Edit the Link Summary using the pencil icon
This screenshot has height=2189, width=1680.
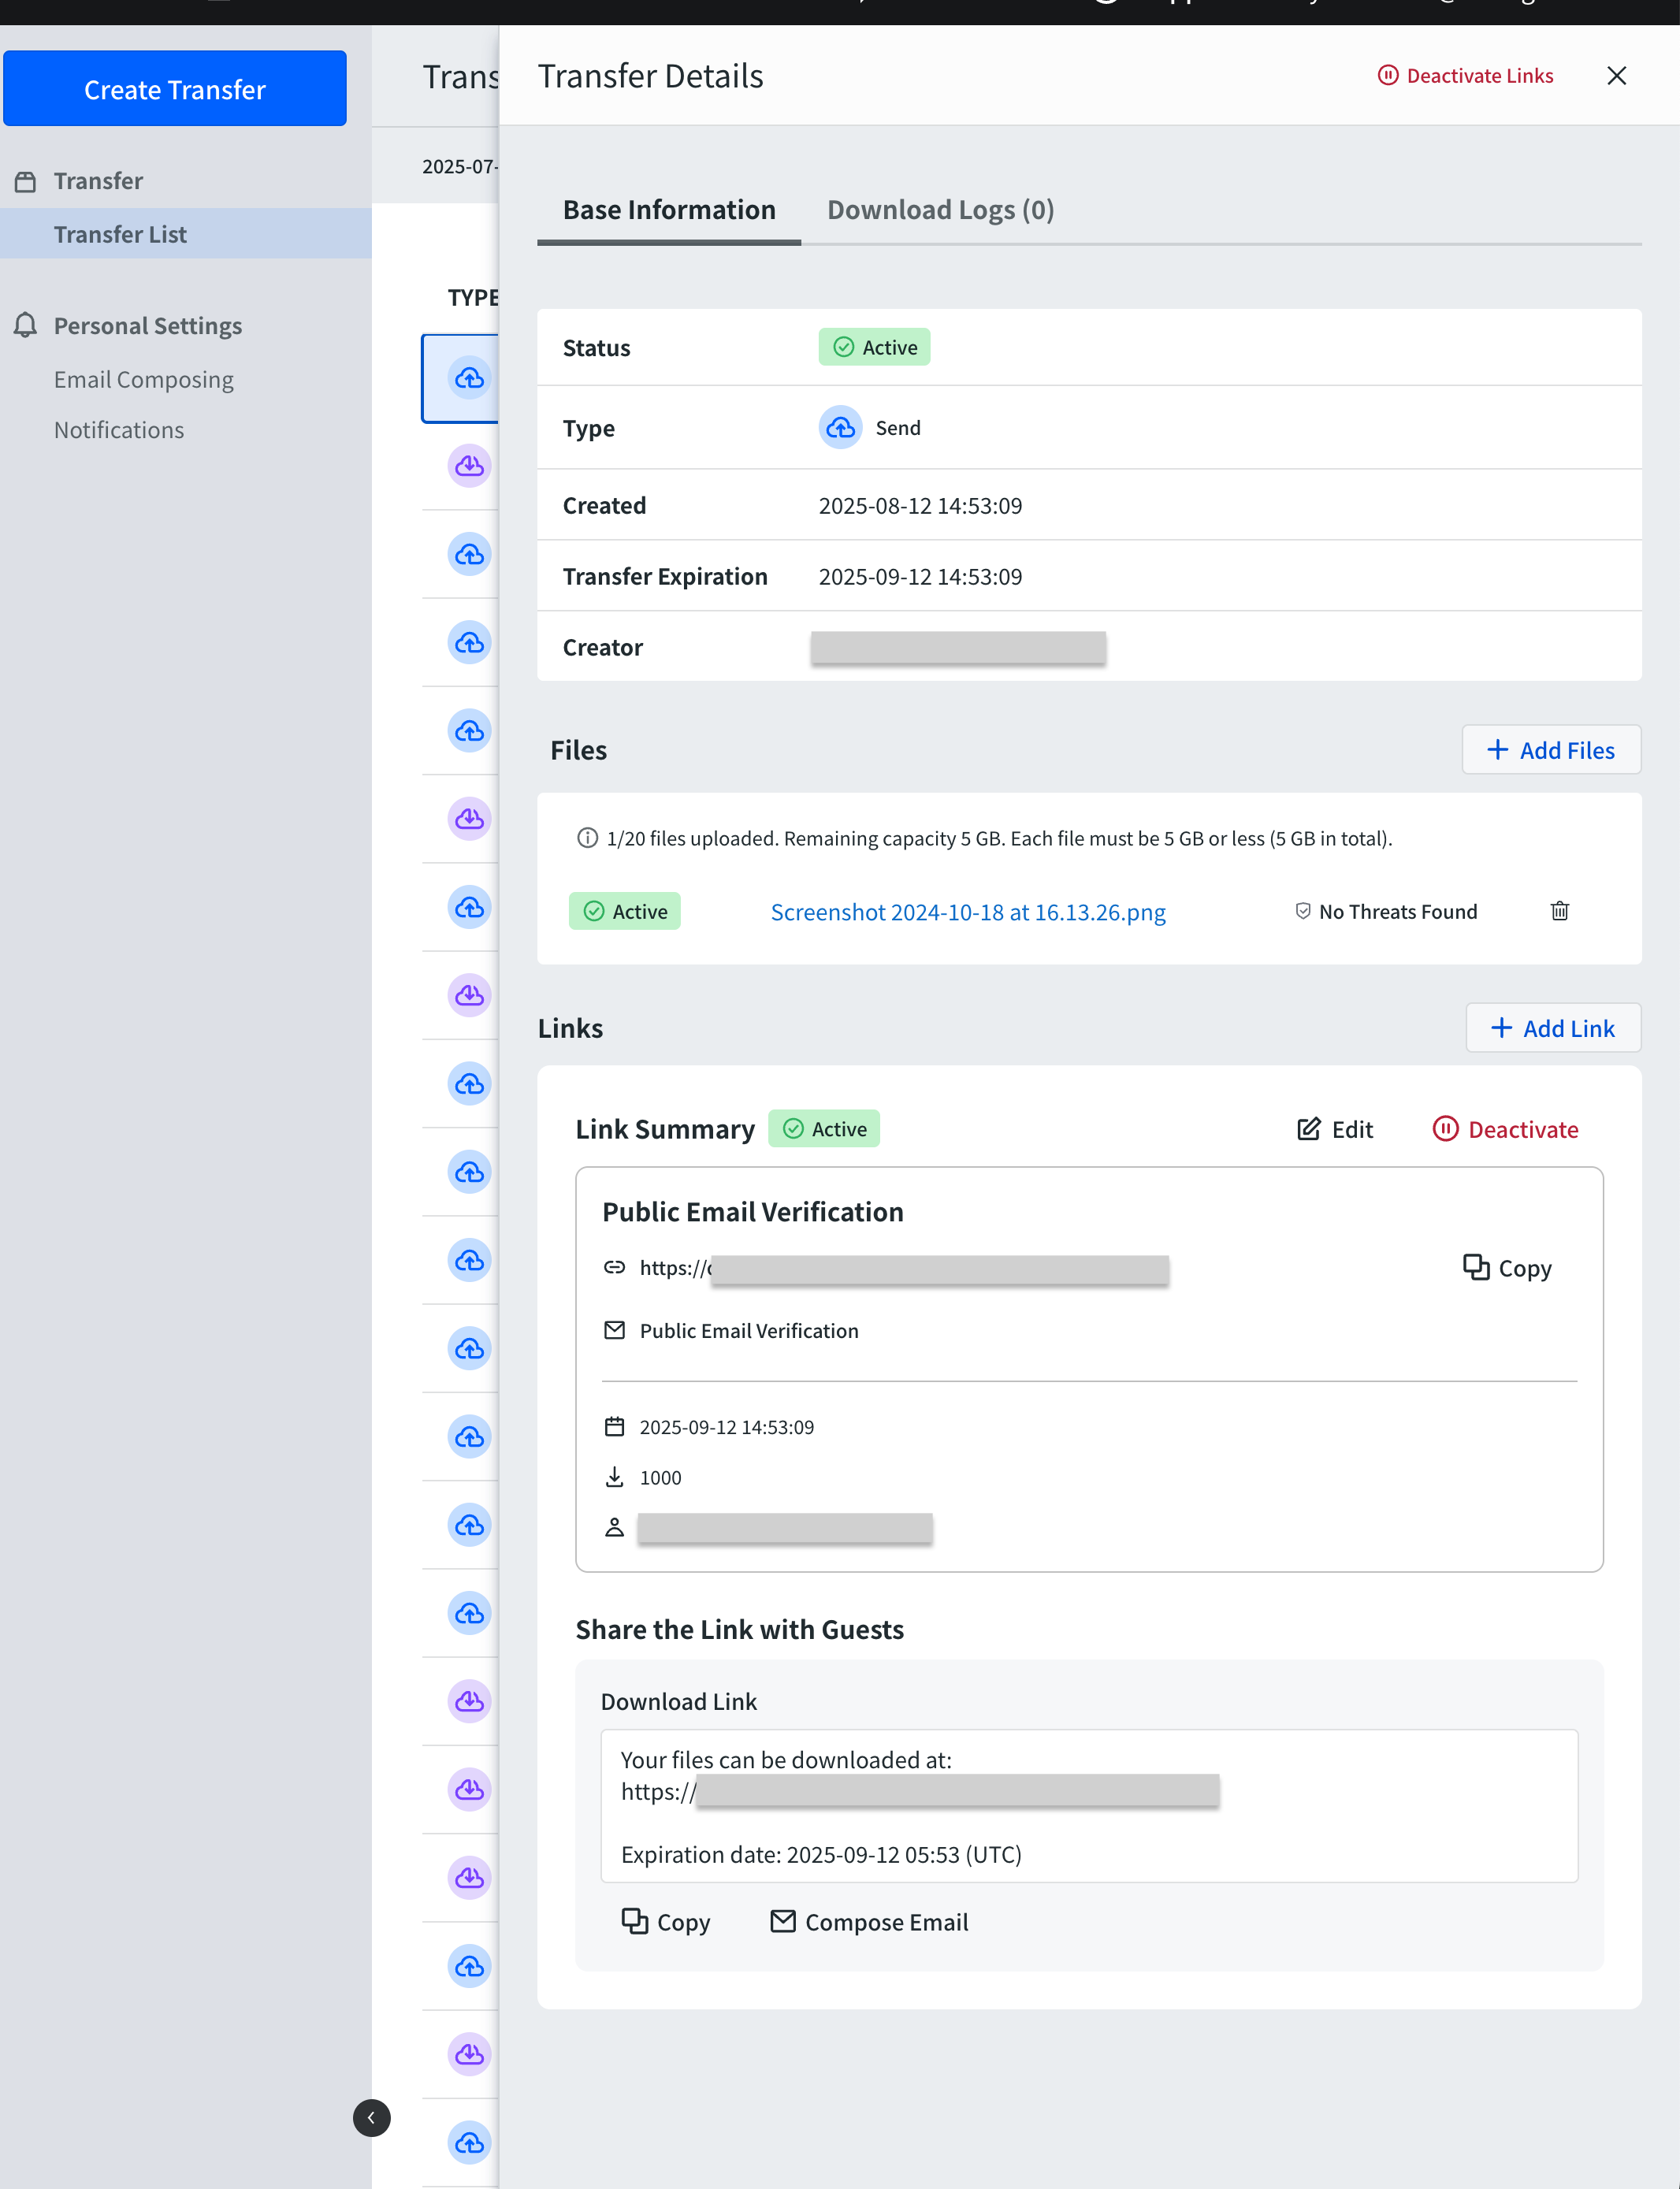tap(1334, 1129)
